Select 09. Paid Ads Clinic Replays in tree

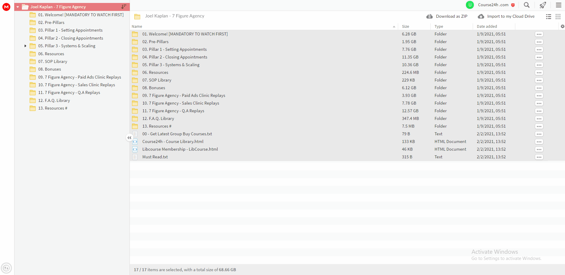click(80, 77)
